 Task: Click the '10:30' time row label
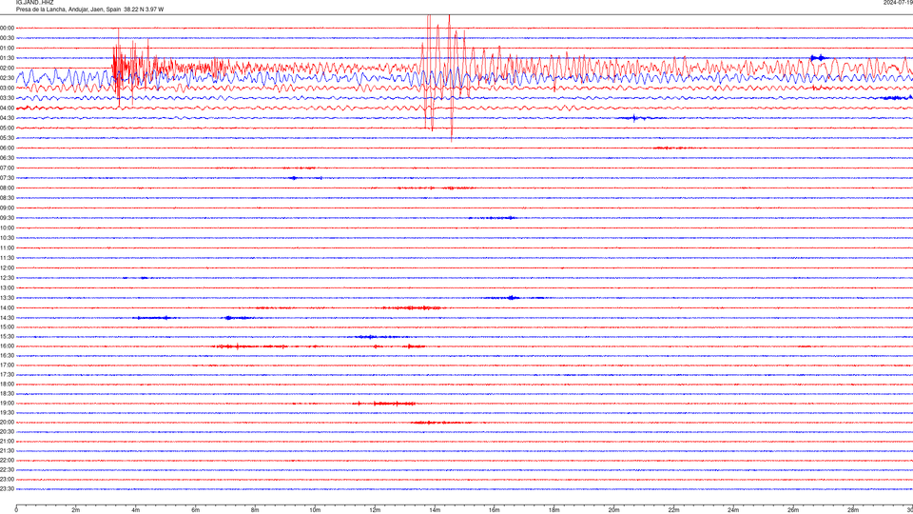(x=7, y=238)
